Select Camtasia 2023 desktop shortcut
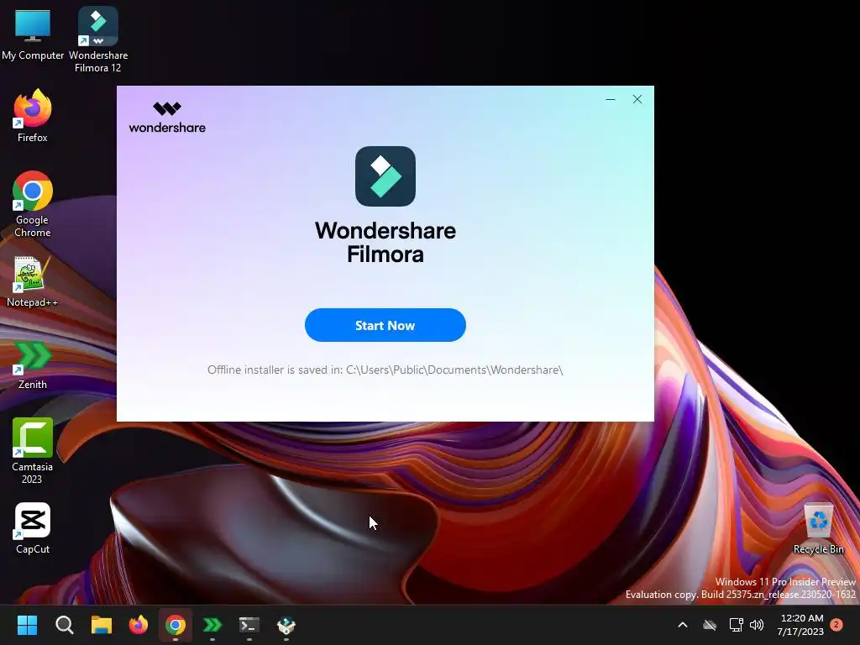The height and width of the screenshot is (645, 860). 33,451
